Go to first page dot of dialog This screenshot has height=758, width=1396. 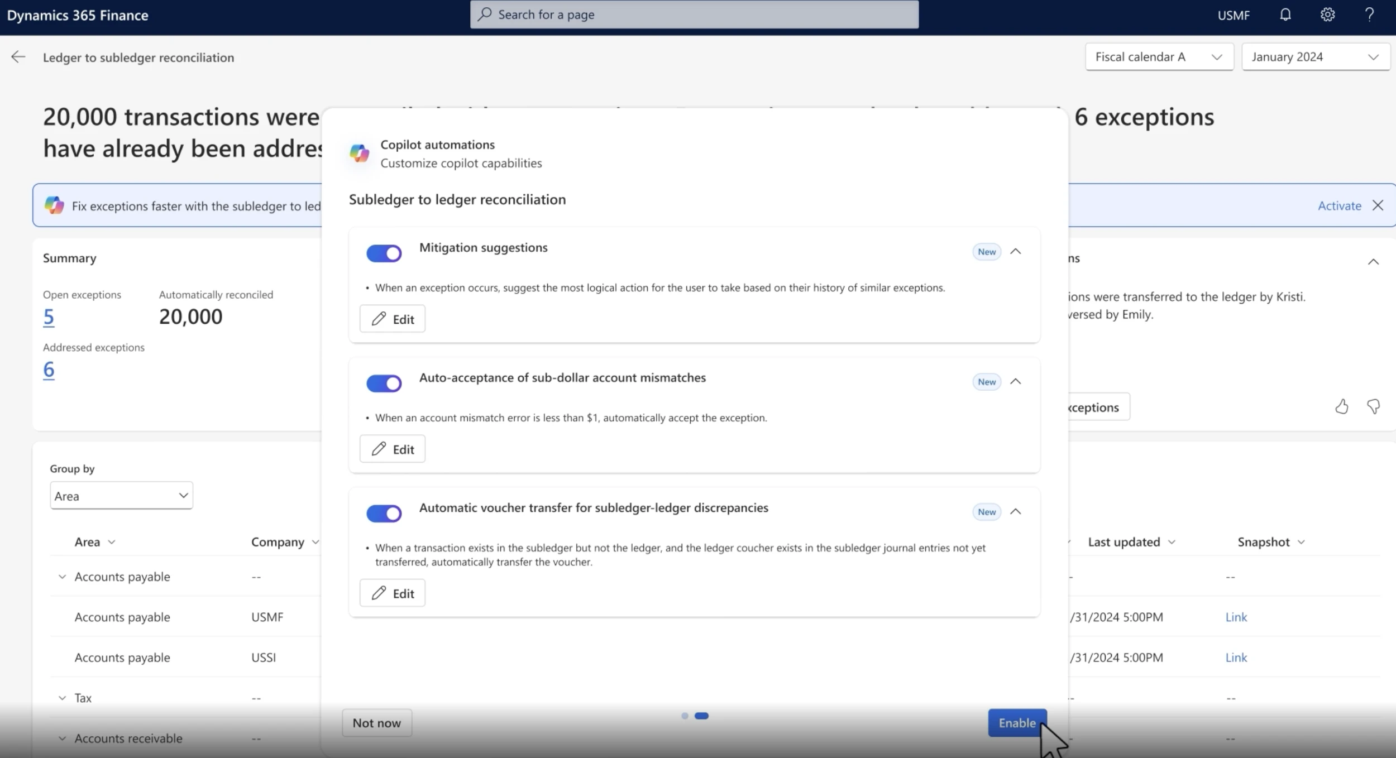click(685, 716)
